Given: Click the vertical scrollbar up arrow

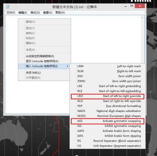Looking at the screenshot, I should (142, 18).
